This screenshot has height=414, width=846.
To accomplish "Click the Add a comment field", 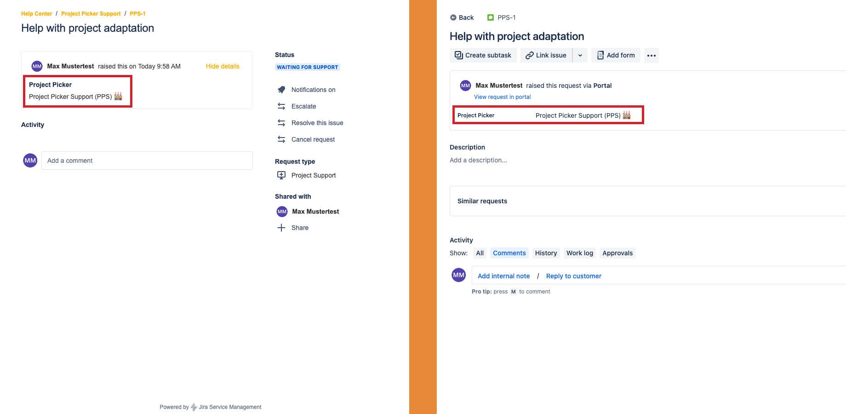I will pos(147,161).
